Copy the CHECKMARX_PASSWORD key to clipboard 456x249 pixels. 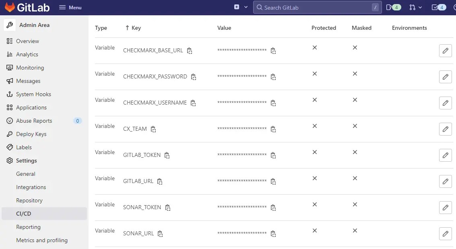pos(194,77)
